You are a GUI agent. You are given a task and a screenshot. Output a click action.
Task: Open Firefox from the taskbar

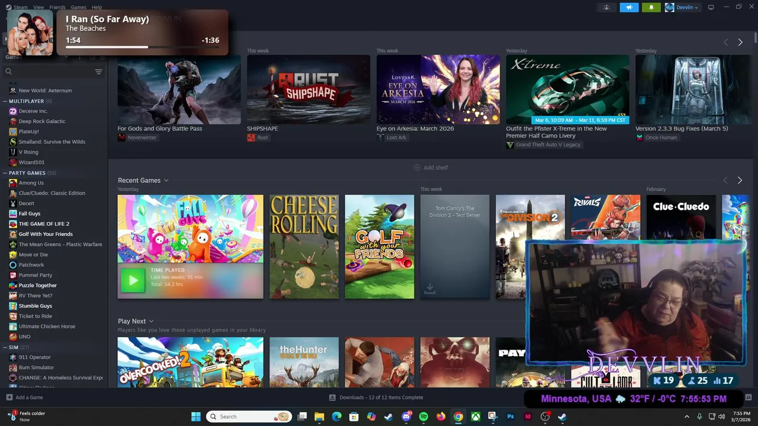pos(441,417)
